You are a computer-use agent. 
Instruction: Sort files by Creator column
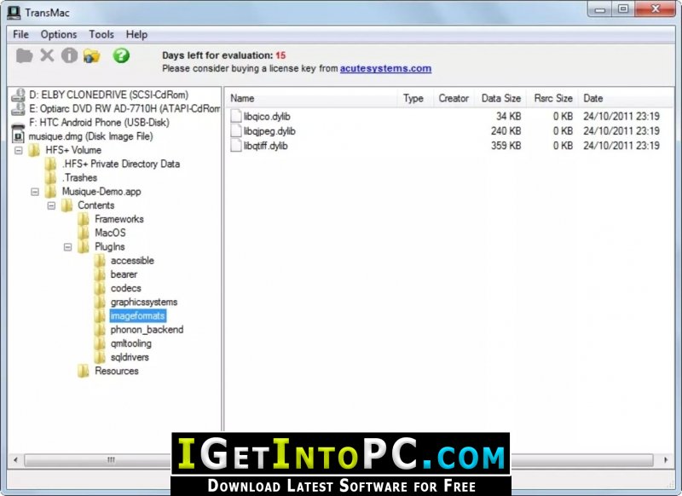454,98
